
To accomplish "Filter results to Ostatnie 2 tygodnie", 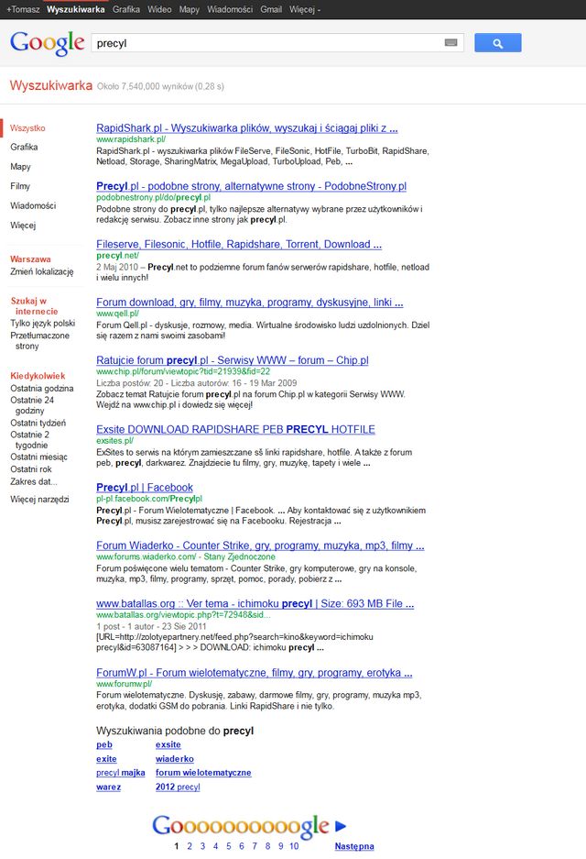I will click(x=29, y=440).
